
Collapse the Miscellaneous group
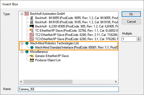tap(22, 52)
